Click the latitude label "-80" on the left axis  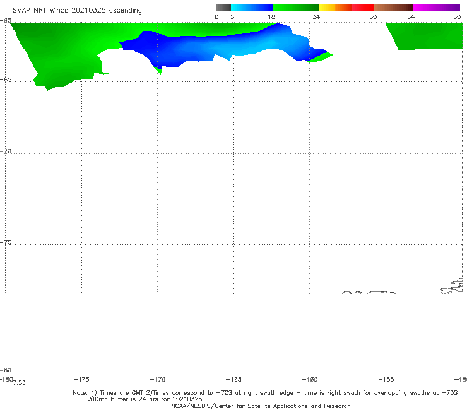tap(6, 370)
